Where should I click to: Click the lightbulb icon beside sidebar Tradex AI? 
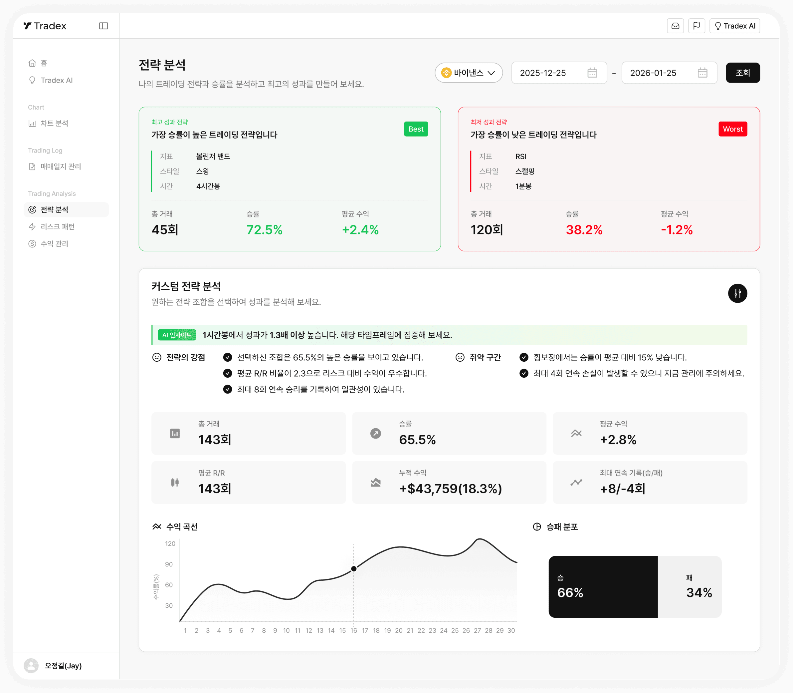pos(32,80)
